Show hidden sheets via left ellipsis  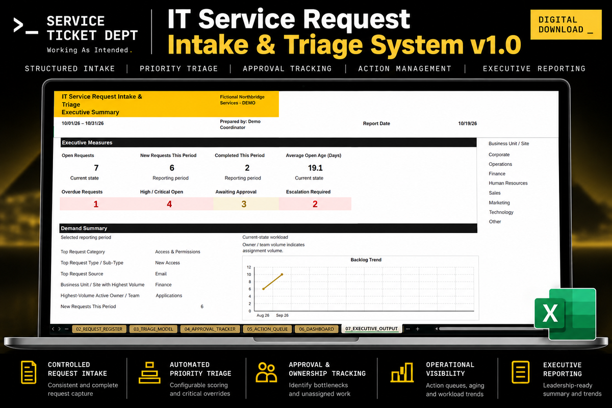click(x=67, y=329)
